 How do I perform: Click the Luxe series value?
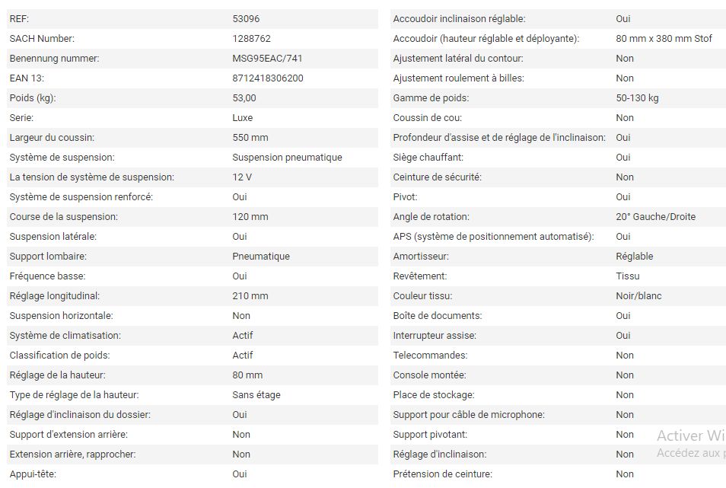243,117
